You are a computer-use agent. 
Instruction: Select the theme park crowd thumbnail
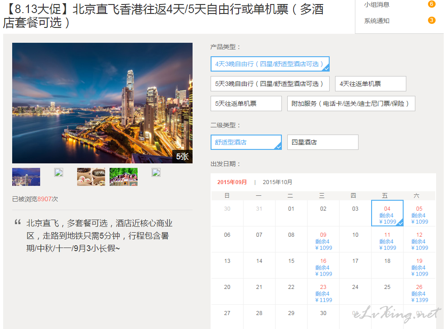click(x=124, y=177)
